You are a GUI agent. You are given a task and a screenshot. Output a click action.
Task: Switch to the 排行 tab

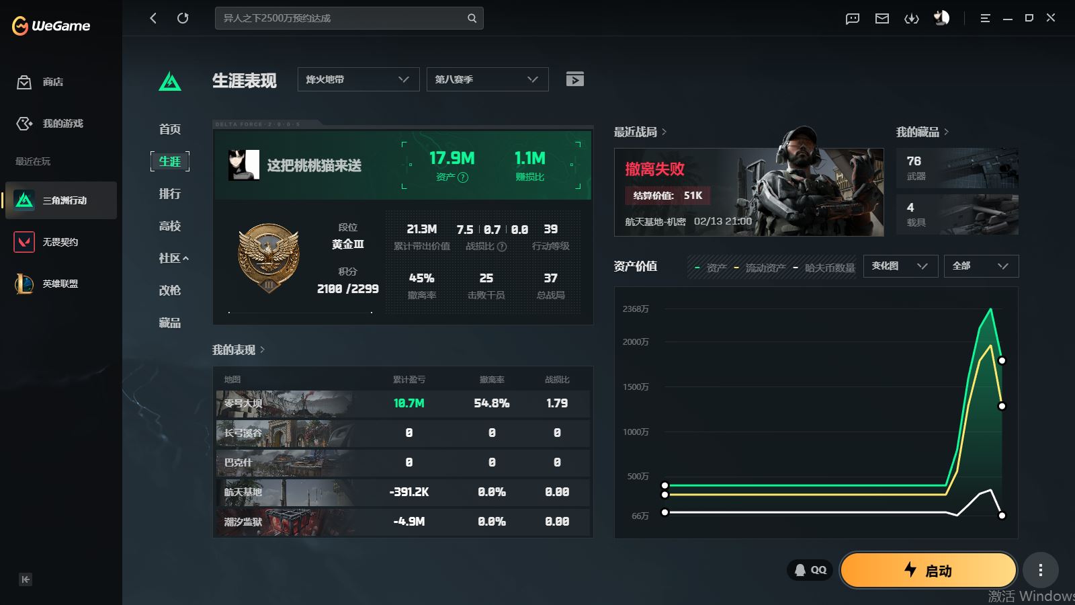170,194
